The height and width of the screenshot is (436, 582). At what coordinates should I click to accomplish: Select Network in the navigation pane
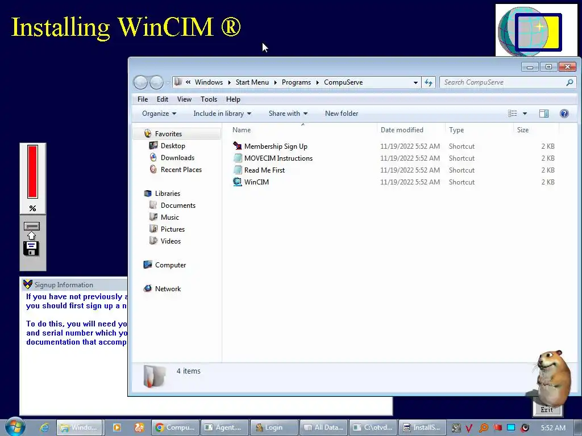coord(168,288)
